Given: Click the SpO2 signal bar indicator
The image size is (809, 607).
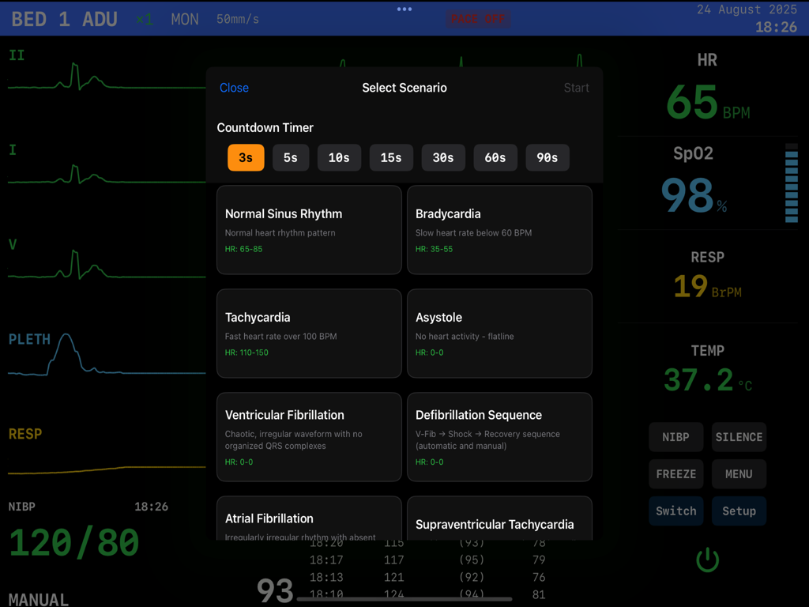Looking at the screenshot, I should coord(791,183).
